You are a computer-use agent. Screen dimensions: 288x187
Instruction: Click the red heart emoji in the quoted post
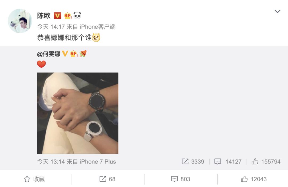click(x=41, y=64)
